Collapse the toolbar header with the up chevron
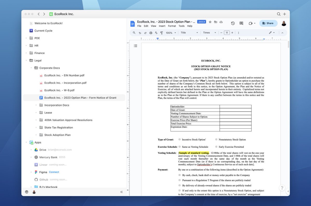This screenshot has width=311, height=206. click(282, 33)
